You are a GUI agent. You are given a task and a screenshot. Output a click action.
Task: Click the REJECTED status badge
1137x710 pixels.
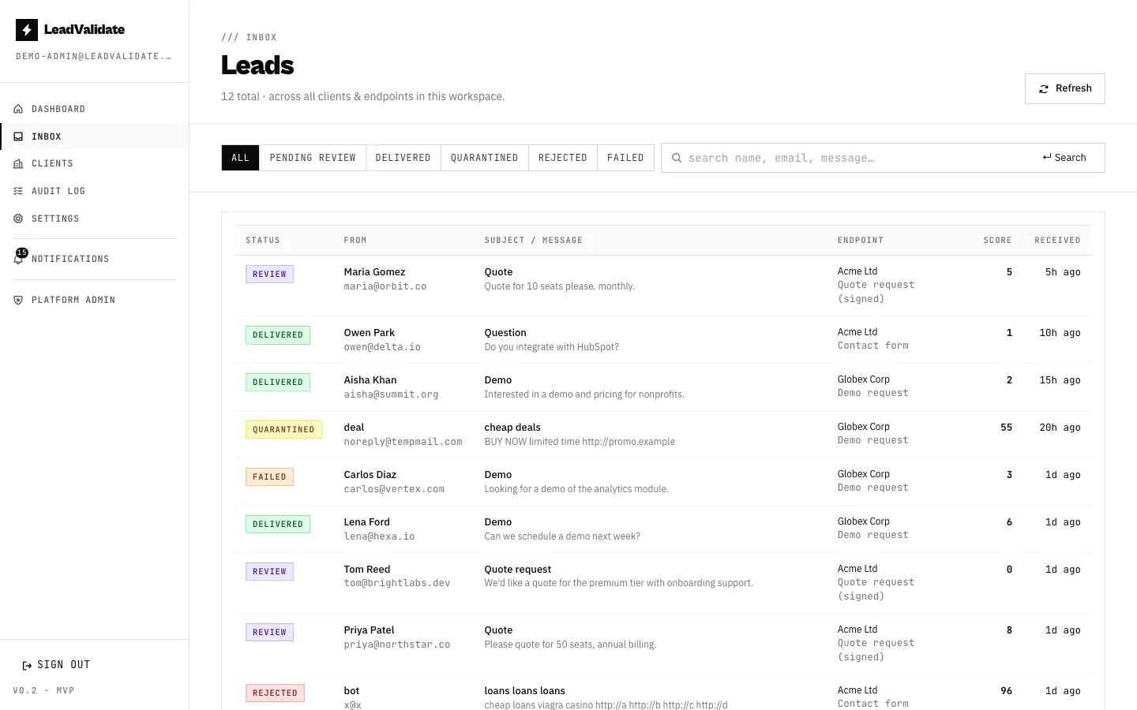click(x=275, y=693)
